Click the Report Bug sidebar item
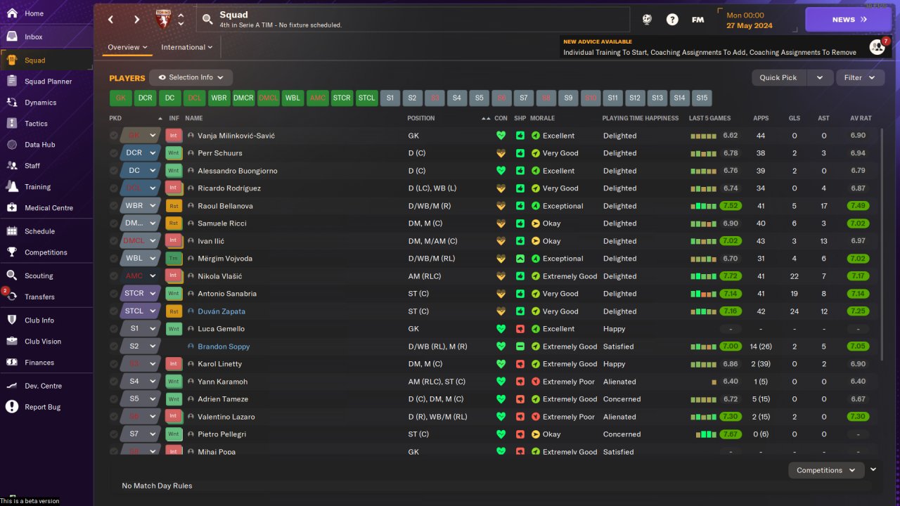Screen dimensions: 900x506 coord(46,407)
